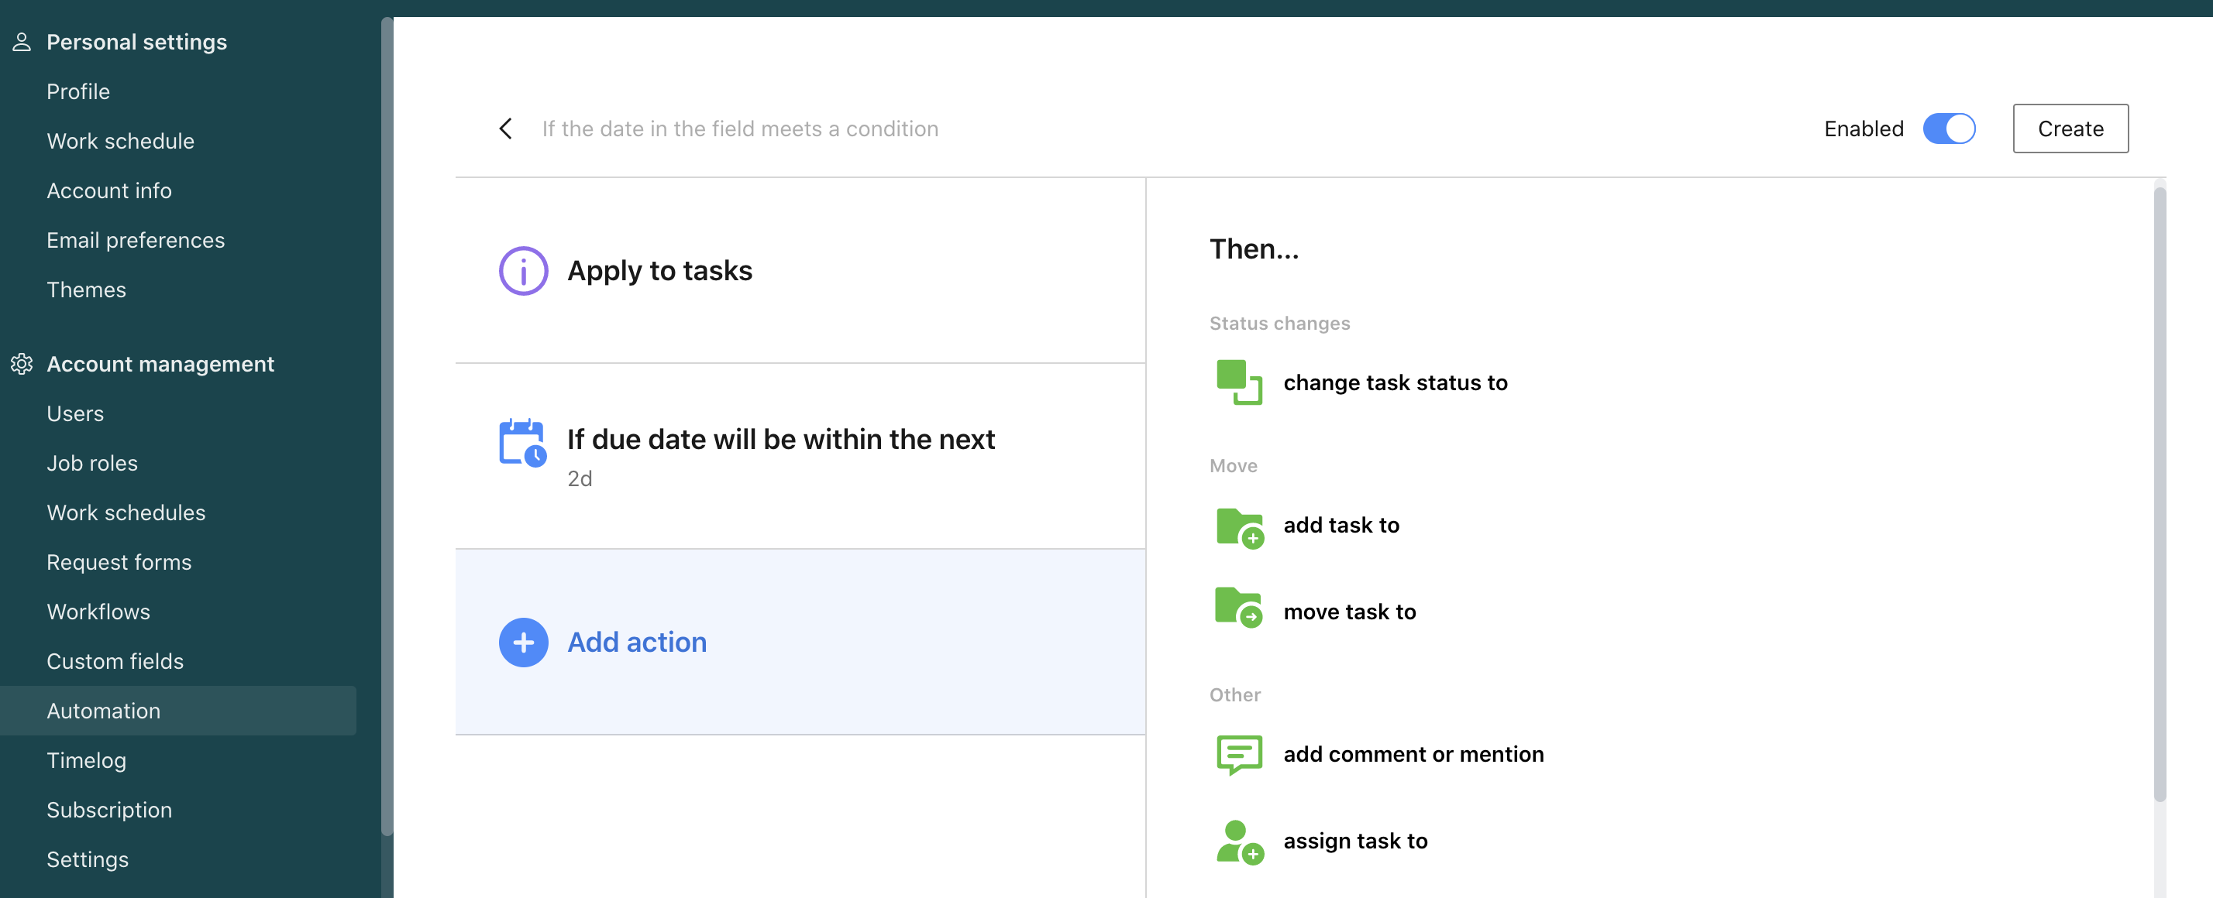Toggle the Enabled switch off
The height and width of the screenshot is (898, 2213).
click(x=1949, y=129)
